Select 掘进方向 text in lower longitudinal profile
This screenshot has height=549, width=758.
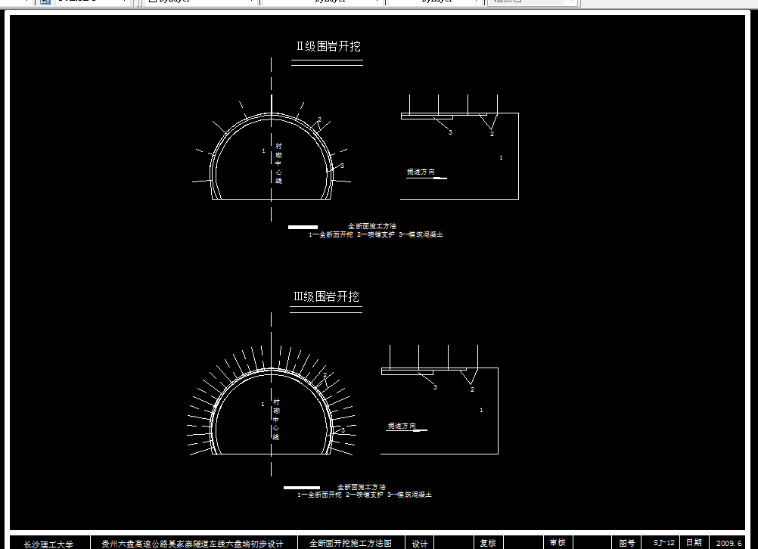tap(402, 426)
